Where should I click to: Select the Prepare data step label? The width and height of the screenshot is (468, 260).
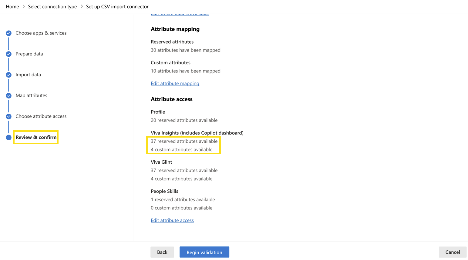tap(29, 54)
